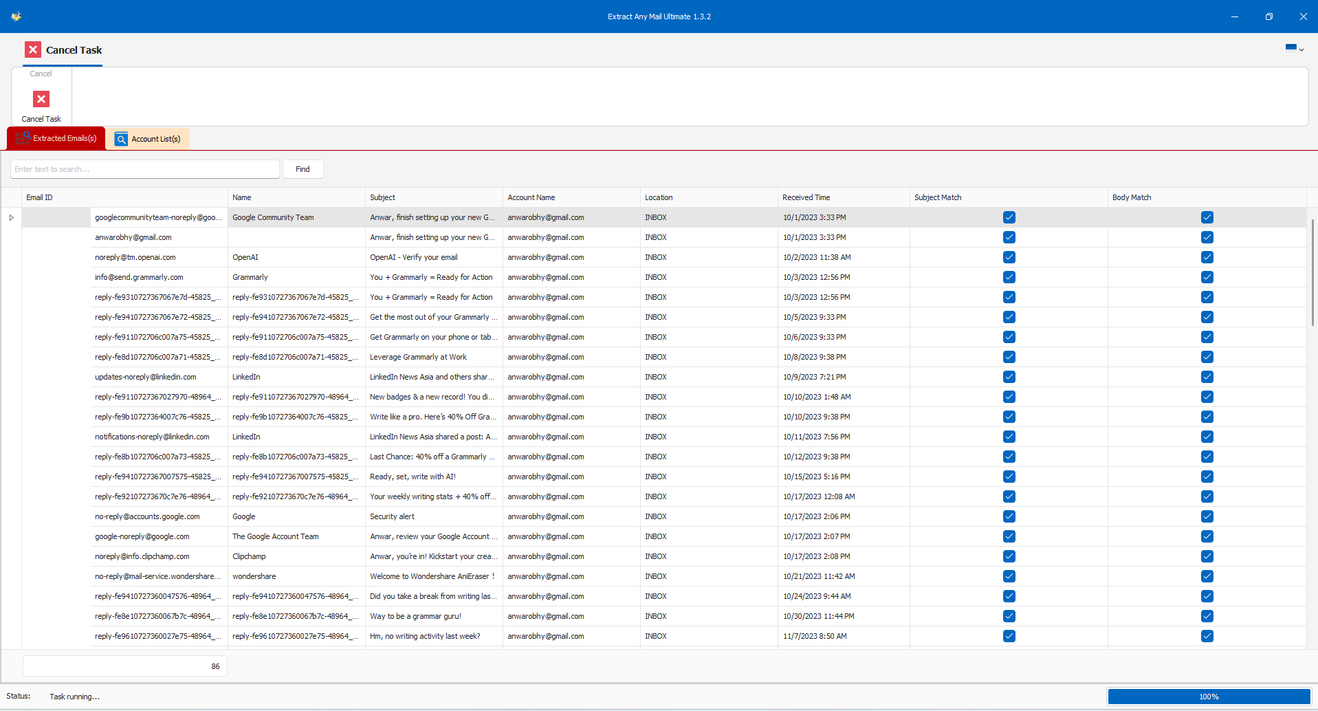The width and height of the screenshot is (1318, 711).
Task: Open the app logo in title bar
Action: 17,17
